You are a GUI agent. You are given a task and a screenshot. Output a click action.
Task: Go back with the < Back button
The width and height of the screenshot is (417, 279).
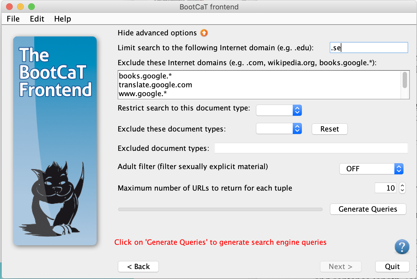tap(138, 267)
